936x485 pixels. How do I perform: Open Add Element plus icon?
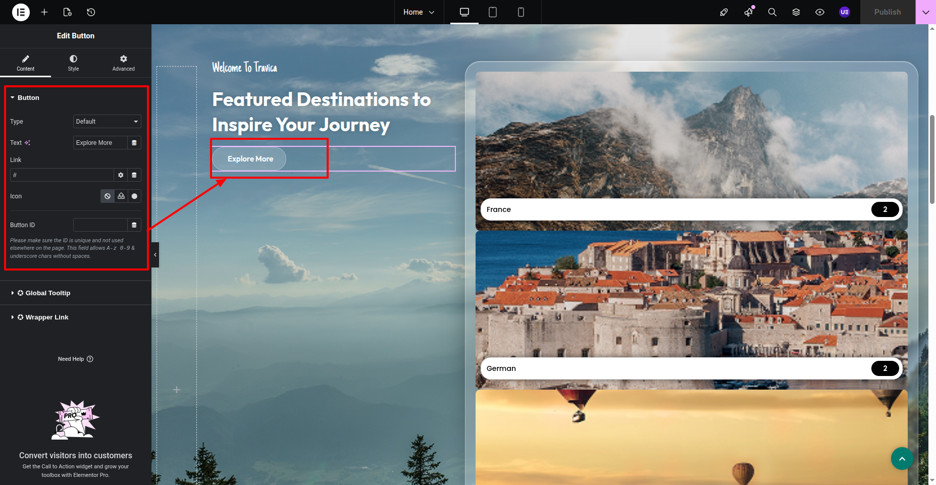44,12
